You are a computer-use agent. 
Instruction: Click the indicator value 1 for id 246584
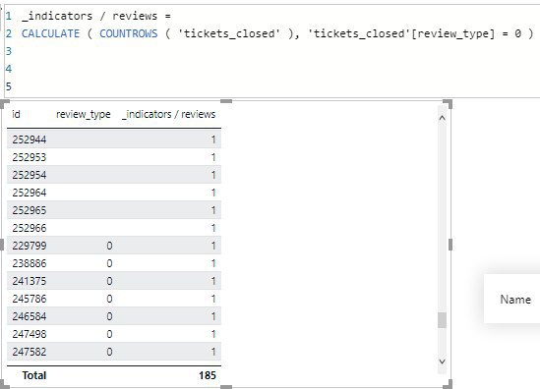(213, 316)
